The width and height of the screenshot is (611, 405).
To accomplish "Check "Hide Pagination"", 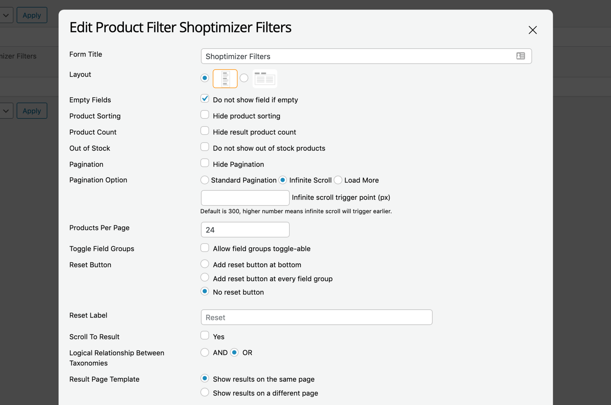I will (x=205, y=163).
